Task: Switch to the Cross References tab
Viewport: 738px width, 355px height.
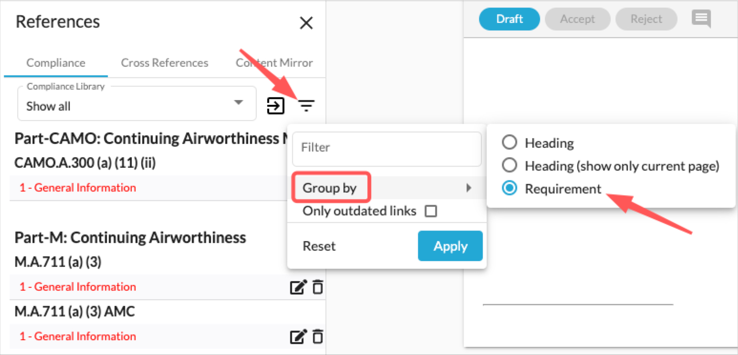Action: coord(165,63)
